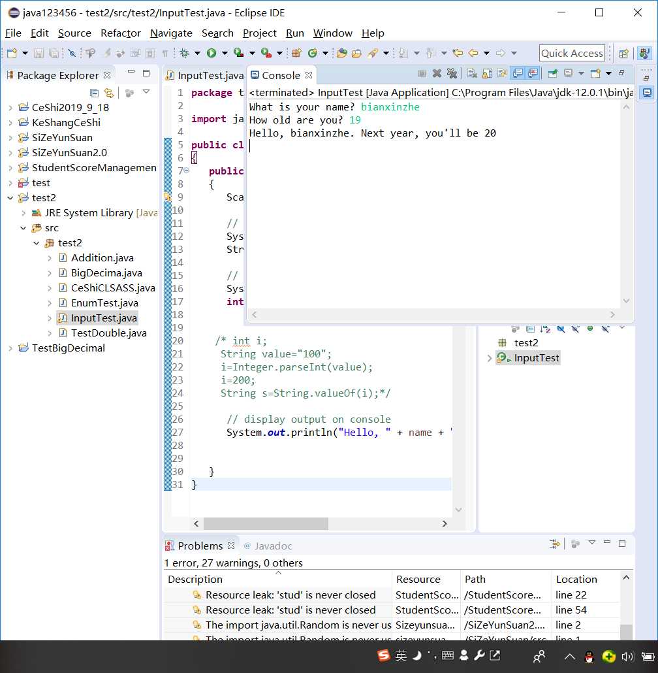Open Package Explorer View Menu triangle

[146, 91]
